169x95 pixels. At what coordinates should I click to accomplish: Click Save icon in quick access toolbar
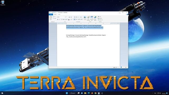(52, 12)
